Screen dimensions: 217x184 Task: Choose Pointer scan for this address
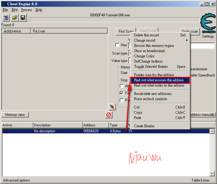pos(160,75)
